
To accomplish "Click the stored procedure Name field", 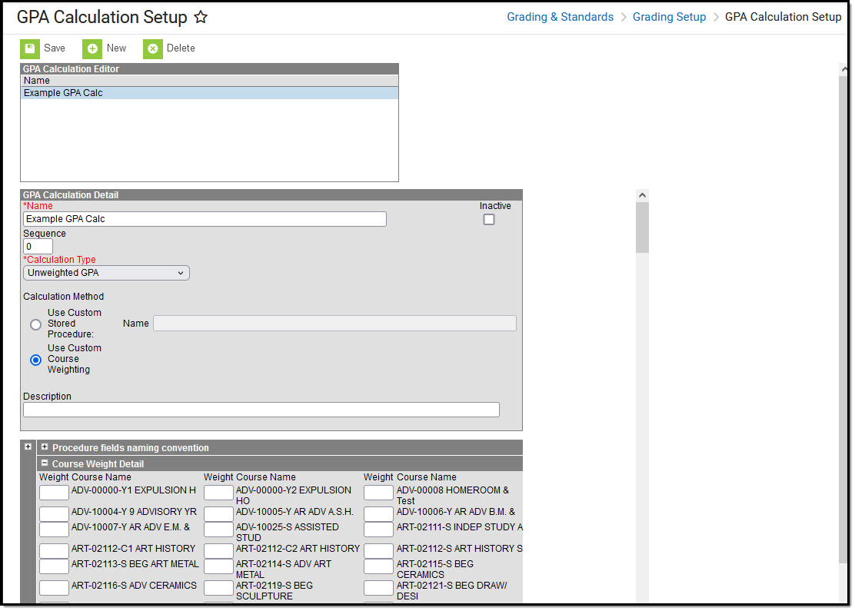I will [x=334, y=324].
